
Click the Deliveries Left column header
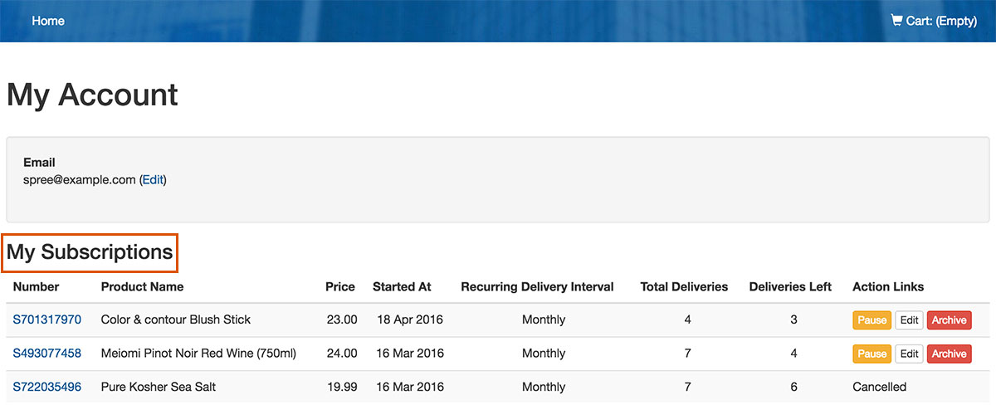(790, 286)
